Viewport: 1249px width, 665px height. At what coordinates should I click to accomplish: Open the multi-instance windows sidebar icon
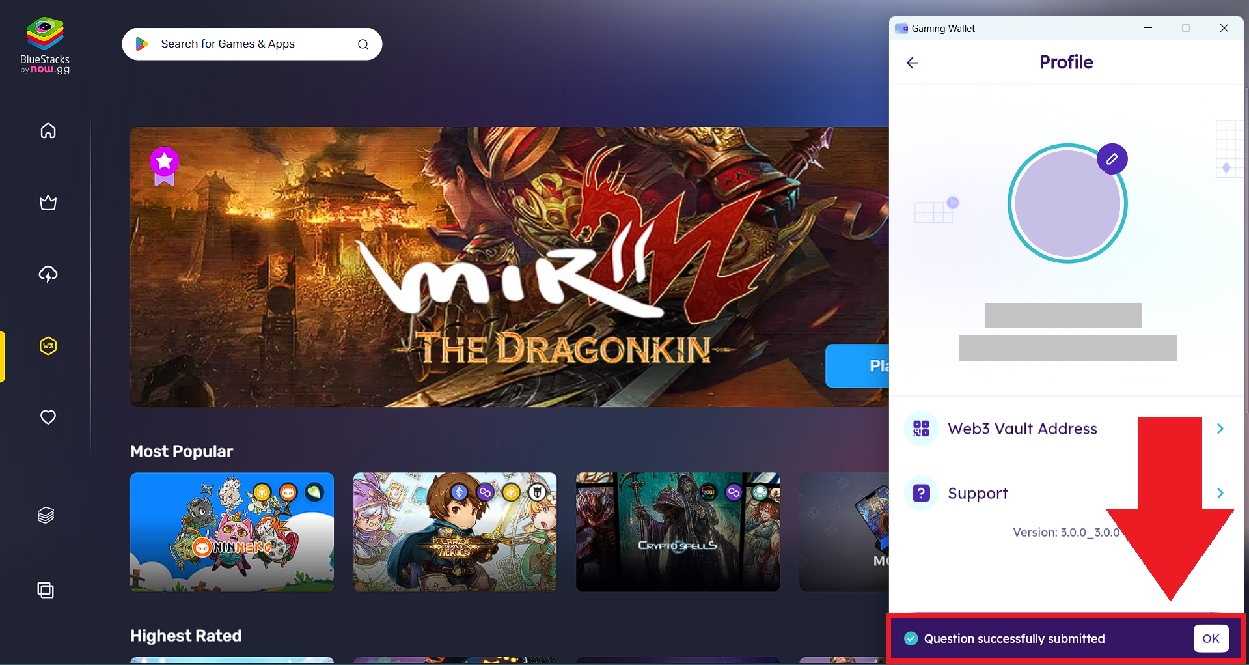46,590
